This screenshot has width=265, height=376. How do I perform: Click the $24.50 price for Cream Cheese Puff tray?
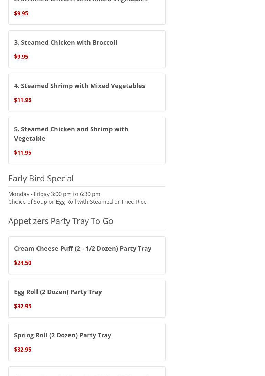(x=23, y=263)
